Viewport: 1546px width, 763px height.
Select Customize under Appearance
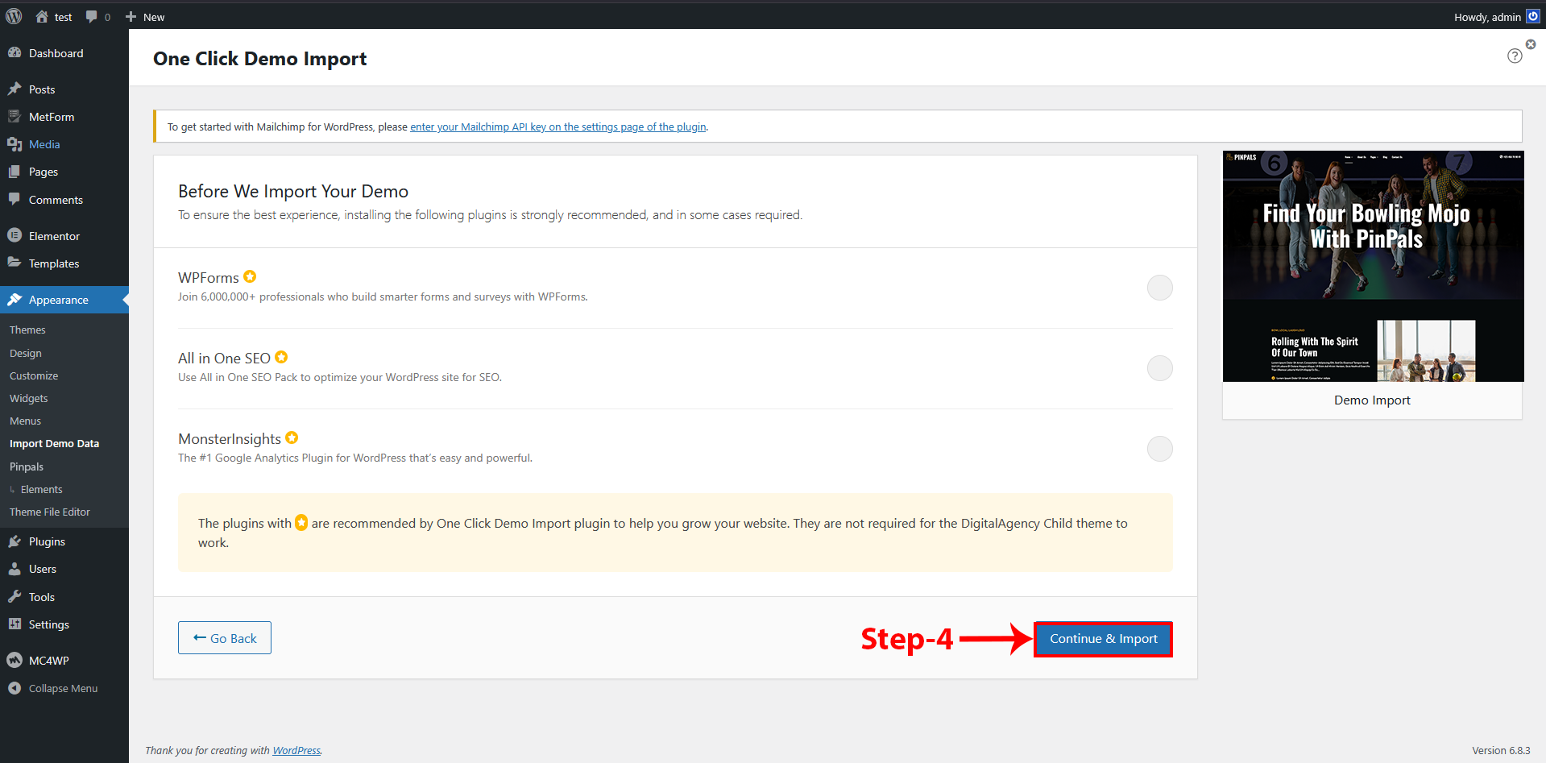[x=34, y=375]
